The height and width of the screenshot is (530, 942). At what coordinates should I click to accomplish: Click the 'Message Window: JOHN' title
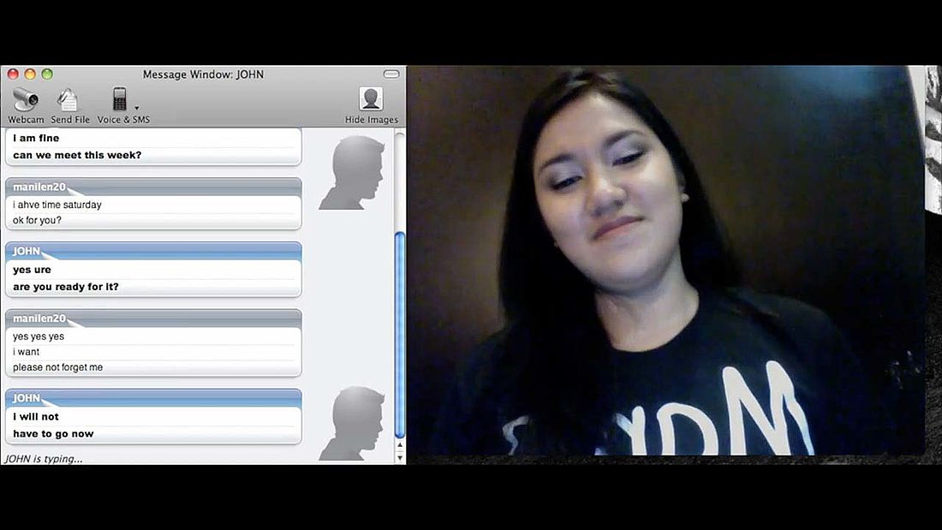click(x=203, y=74)
